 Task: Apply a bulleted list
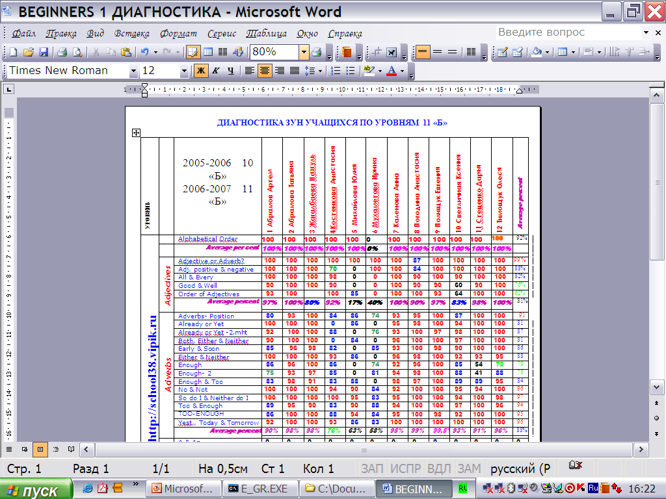pos(351,71)
